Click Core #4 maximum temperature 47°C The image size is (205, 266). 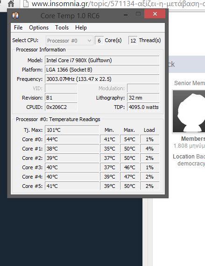point(130,177)
